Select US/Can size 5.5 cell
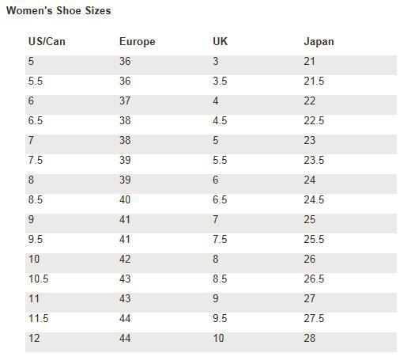 click(36, 81)
